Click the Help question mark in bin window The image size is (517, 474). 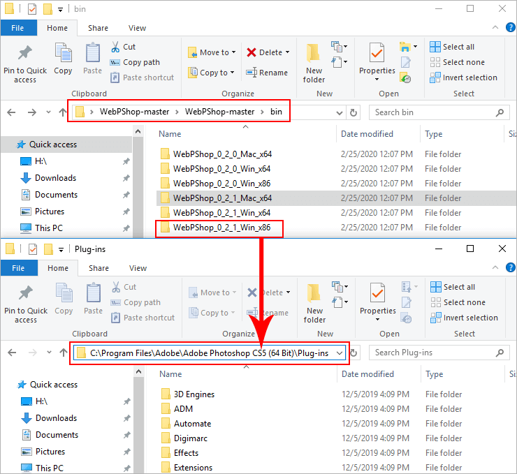[x=511, y=27]
